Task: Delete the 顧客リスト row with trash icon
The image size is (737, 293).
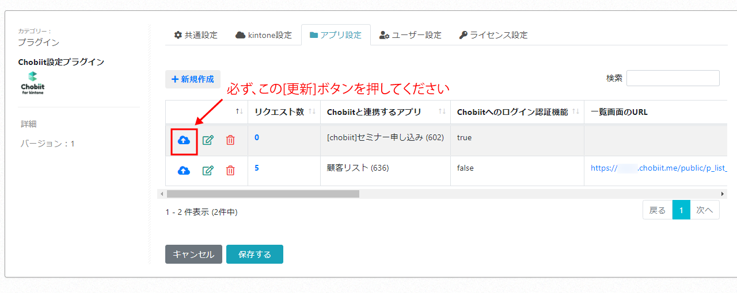Action: 230,170
